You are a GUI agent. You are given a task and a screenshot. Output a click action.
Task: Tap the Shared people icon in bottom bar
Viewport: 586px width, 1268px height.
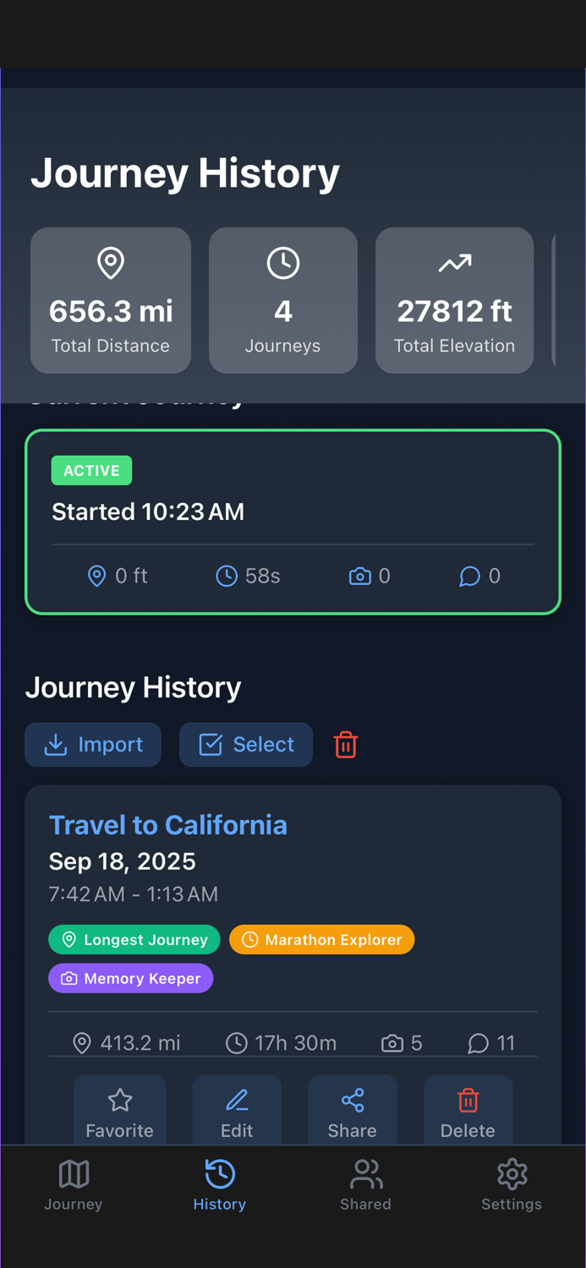click(x=365, y=1174)
